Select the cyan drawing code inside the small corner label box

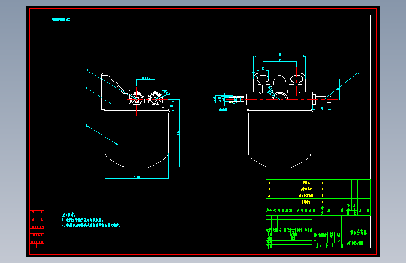click(x=61, y=19)
